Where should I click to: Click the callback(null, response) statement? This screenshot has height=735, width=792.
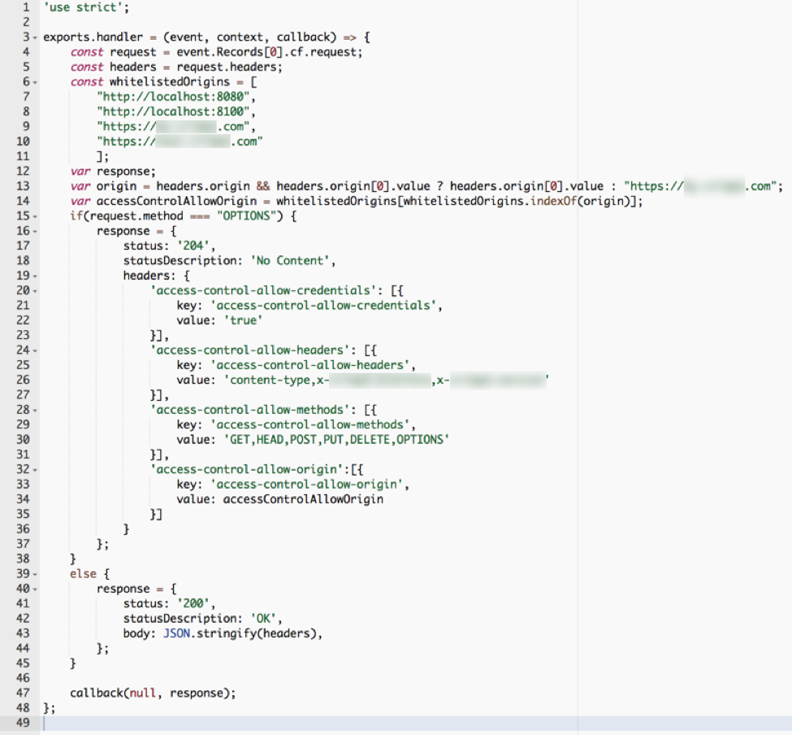point(154,692)
